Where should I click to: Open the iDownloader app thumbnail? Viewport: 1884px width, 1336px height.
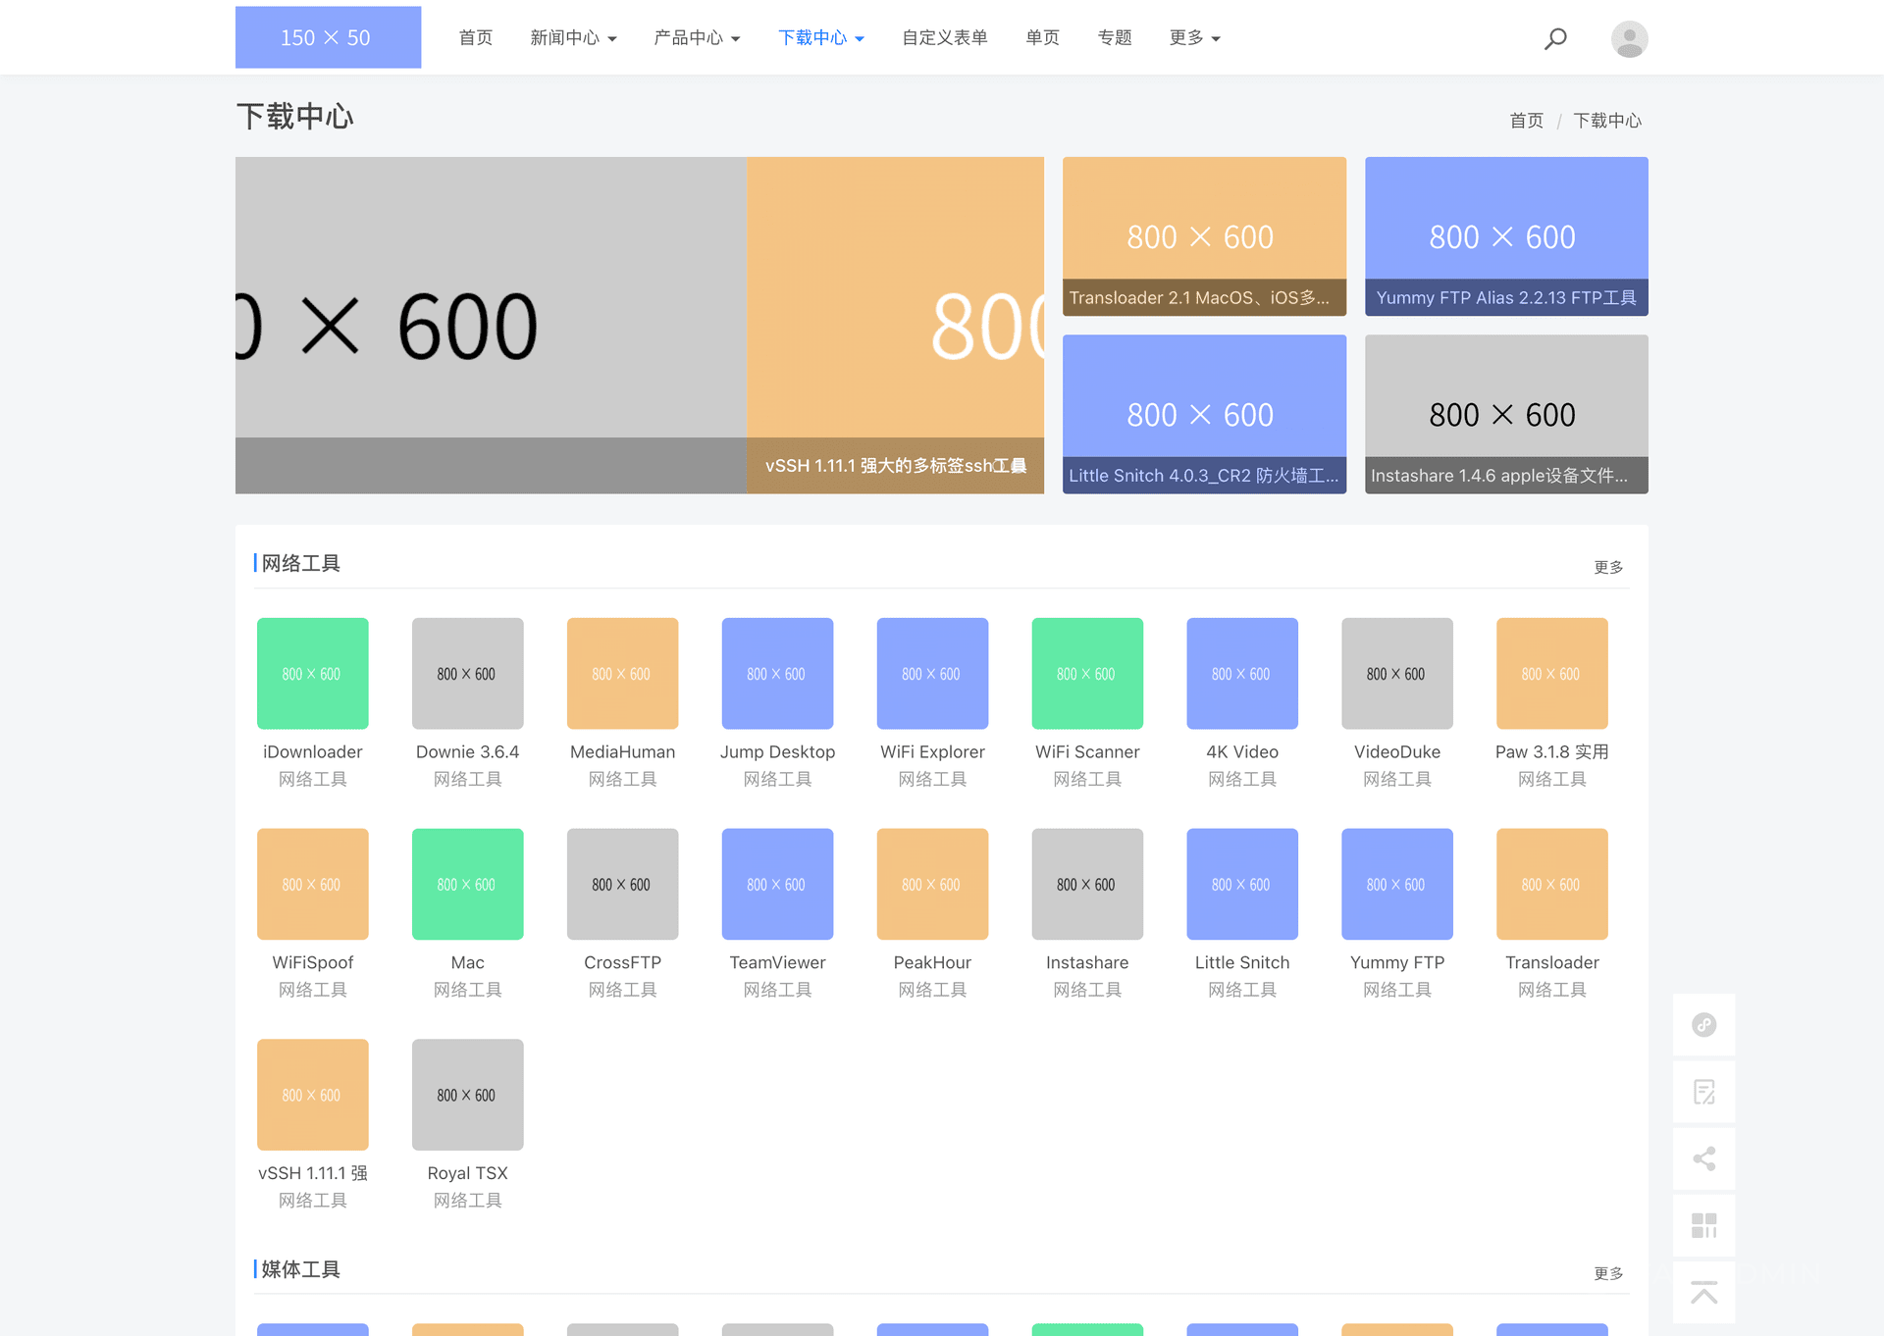coord(312,673)
